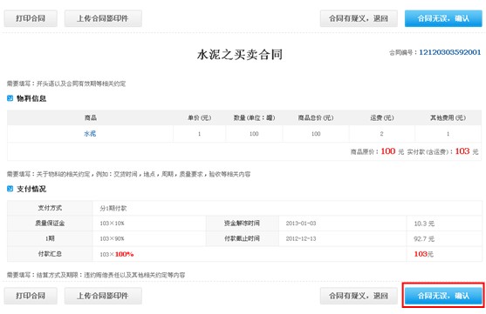Image resolution: width=486 pixels, height=314 pixels.
Task: Click the note about 交货时间，地点，周期
Action: (x=128, y=174)
